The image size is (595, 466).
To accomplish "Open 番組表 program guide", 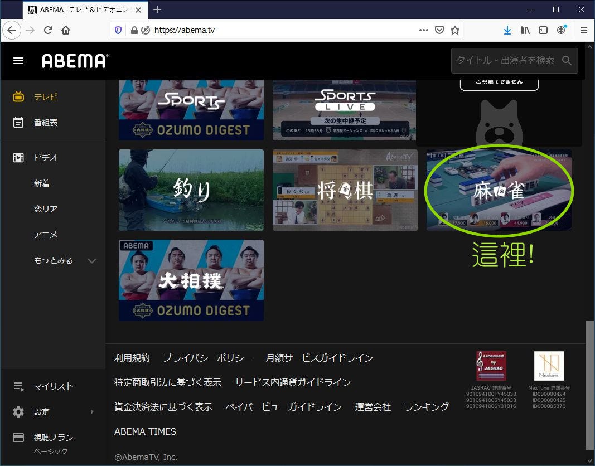I will (x=46, y=123).
